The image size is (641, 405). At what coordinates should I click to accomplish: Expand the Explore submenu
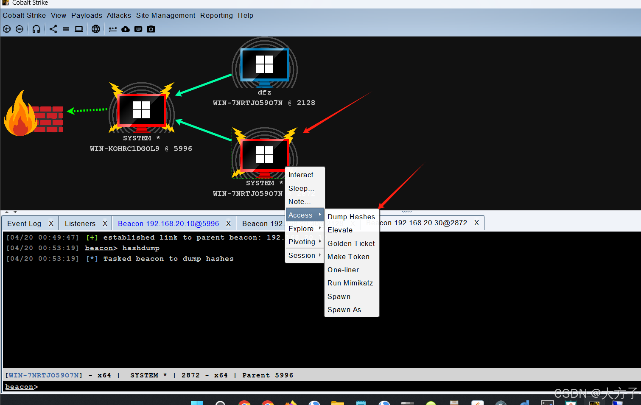305,229
